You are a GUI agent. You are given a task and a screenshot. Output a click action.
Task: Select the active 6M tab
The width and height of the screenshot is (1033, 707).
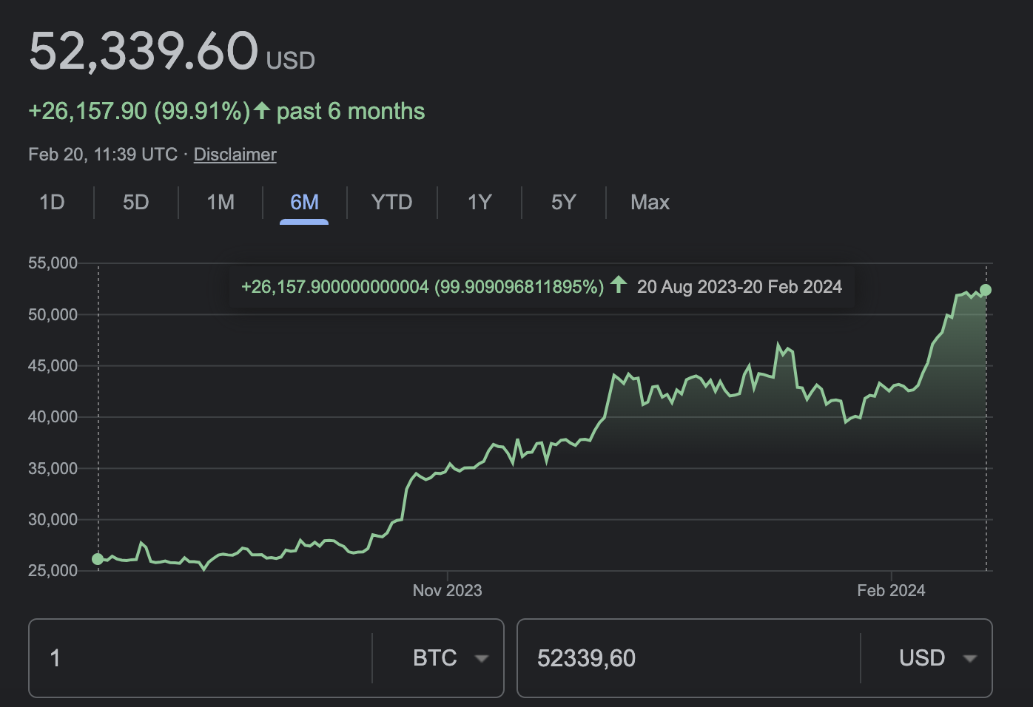[304, 202]
